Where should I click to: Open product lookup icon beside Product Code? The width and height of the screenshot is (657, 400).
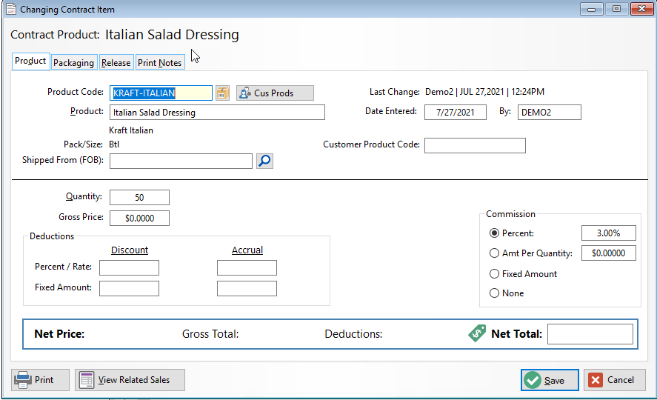222,93
